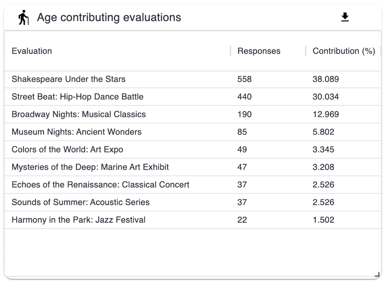Select the Broadway Nights: Musical Classics row
Image resolution: width=387 pixels, height=281 pixels.
(79, 114)
